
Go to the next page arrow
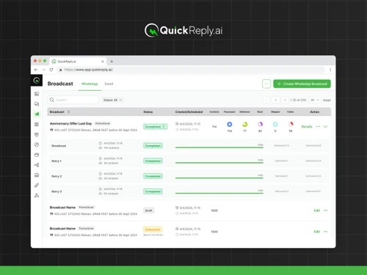pyautogui.click(x=285, y=100)
